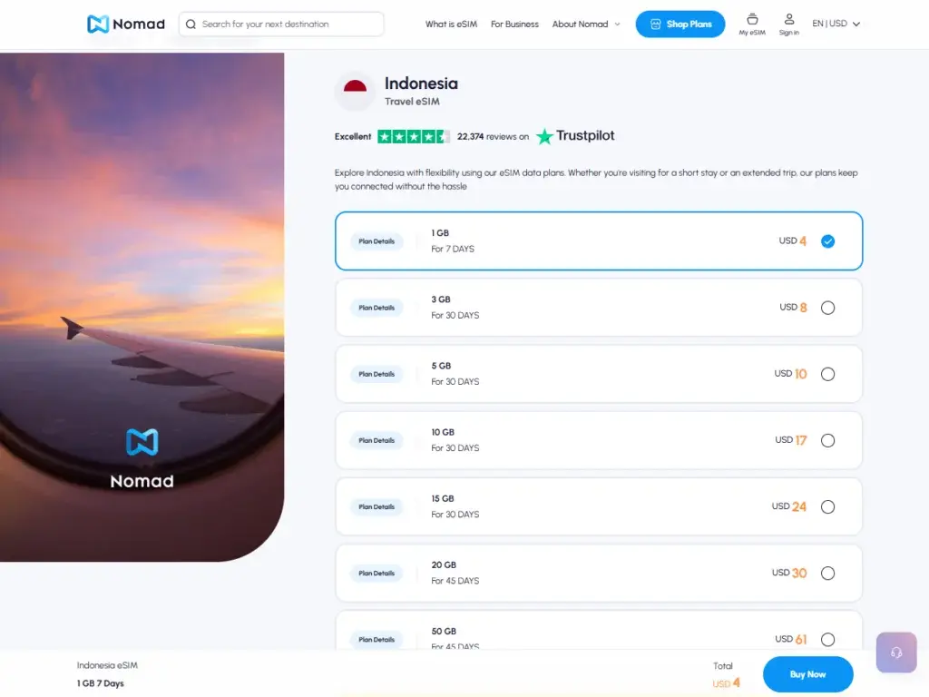929x697 pixels.
Task: Open Plan Details for 15 GB plan
Action: pos(376,506)
